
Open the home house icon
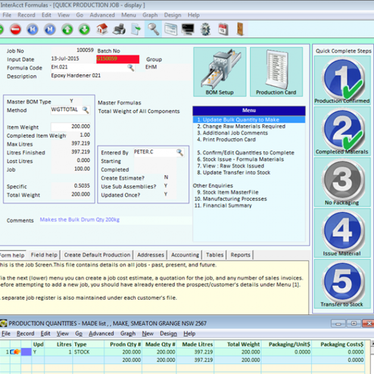pyautogui.click(x=102, y=29)
